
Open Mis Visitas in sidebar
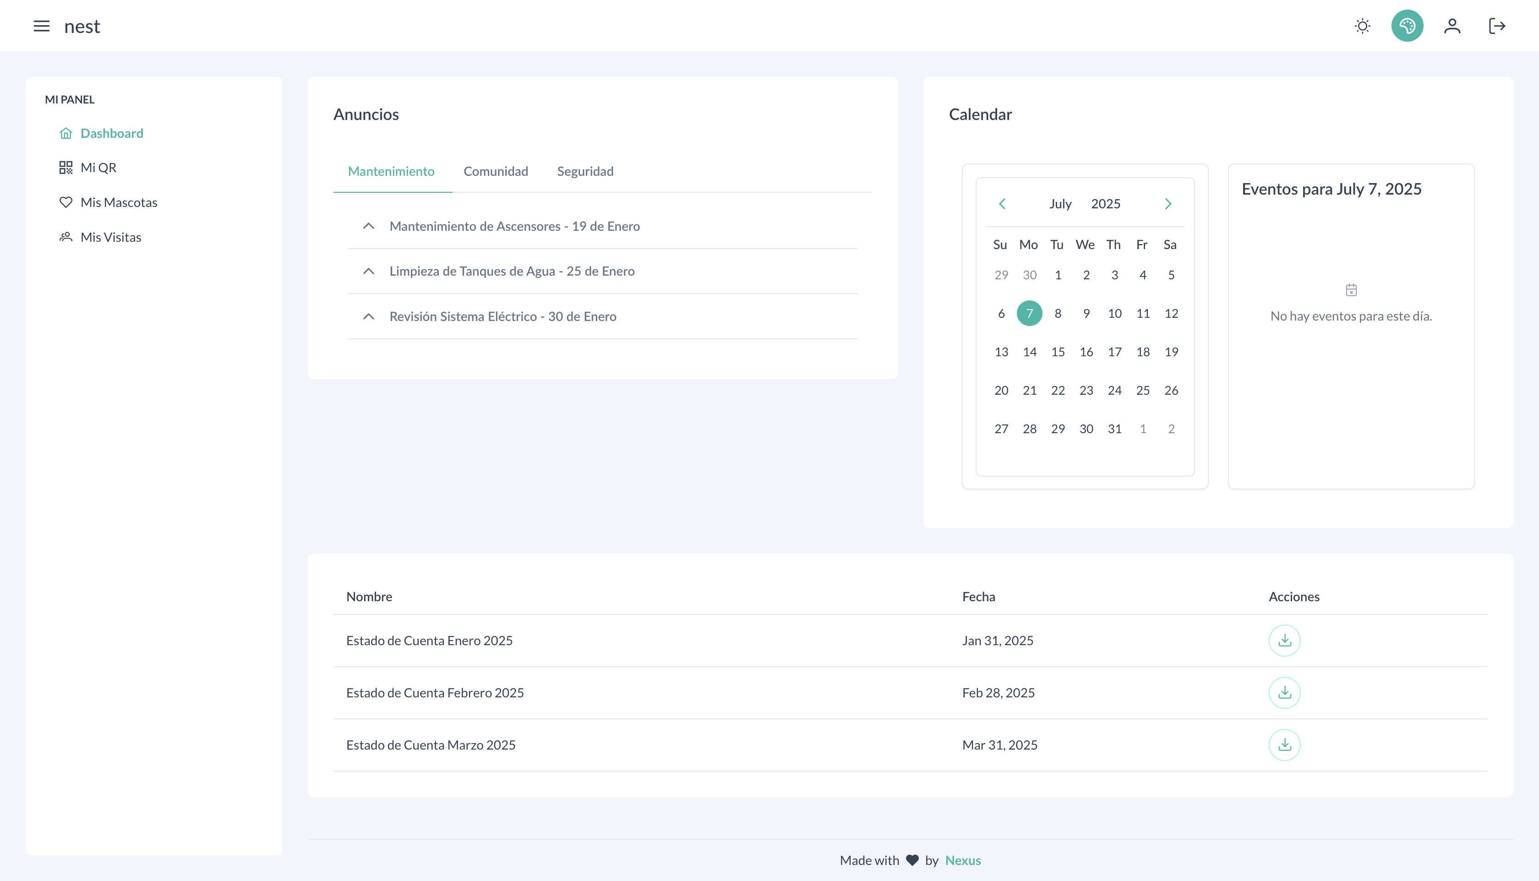[x=111, y=237]
